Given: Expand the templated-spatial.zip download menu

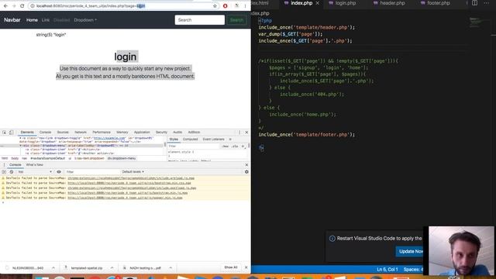Looking at the screenshot, I should [x=112, y=268].
